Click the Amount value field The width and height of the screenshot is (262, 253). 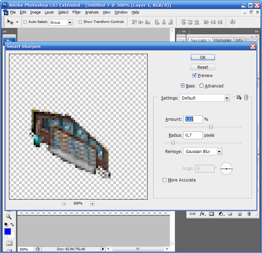click(193, 119)
